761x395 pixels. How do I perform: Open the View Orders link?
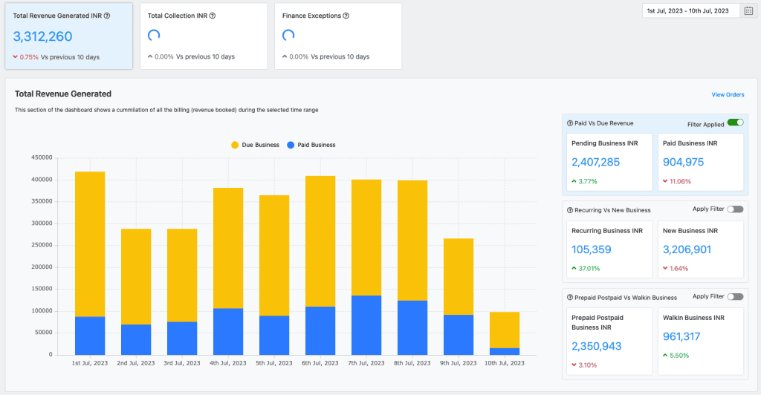coord(728,94)
